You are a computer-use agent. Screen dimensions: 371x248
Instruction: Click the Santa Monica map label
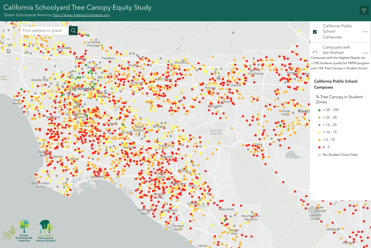(17, 102)
